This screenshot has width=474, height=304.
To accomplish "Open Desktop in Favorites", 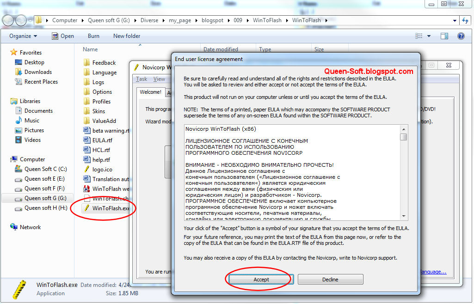I will click(34, 62).
